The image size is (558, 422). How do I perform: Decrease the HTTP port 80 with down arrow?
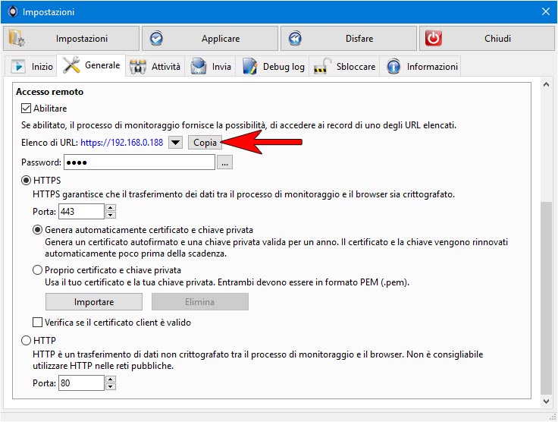point(111,387)
